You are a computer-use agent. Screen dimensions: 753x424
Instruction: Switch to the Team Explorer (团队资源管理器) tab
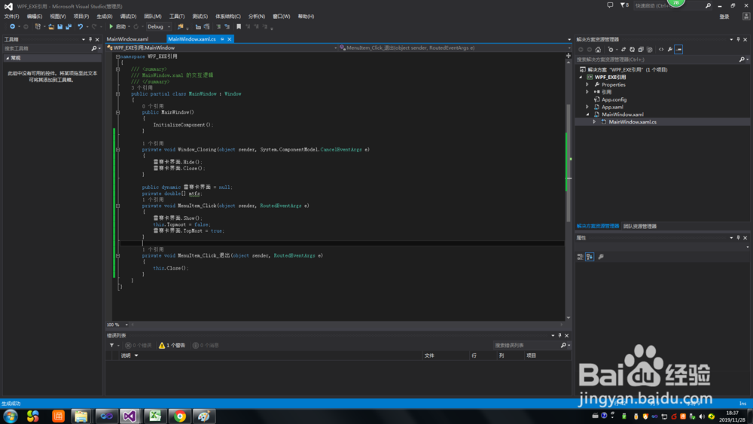(639, 226)
